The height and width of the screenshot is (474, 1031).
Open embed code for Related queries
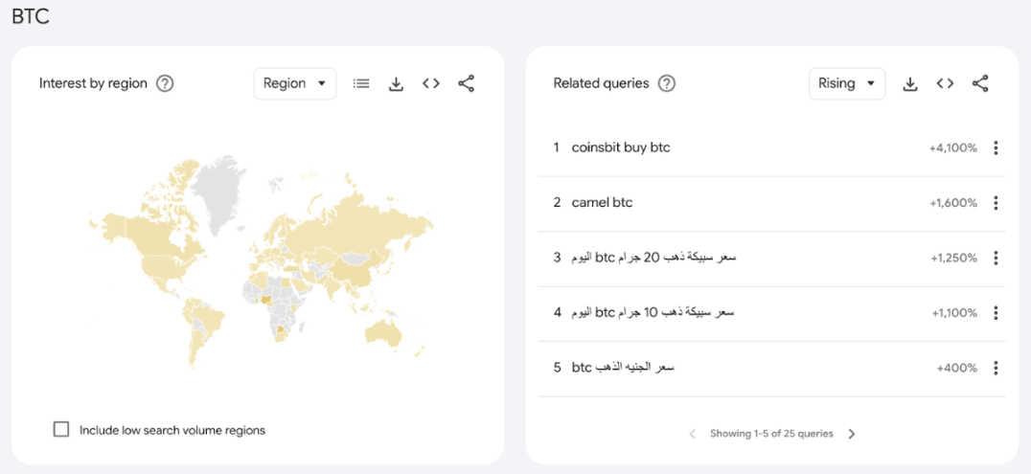(x=945, y=83)
